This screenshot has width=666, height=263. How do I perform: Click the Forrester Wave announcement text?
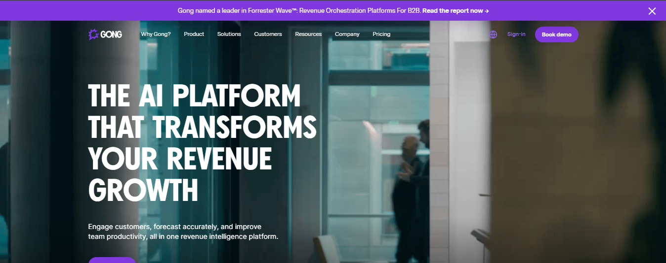[x=299, y=11]
